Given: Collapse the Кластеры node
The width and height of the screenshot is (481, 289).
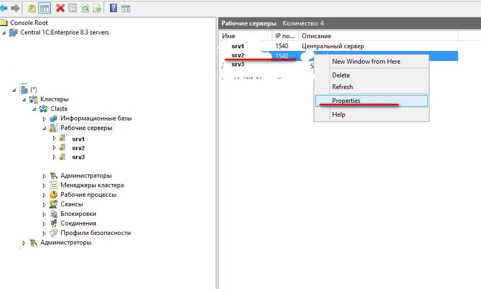Looking at the screenshot, I should [24, 100].
